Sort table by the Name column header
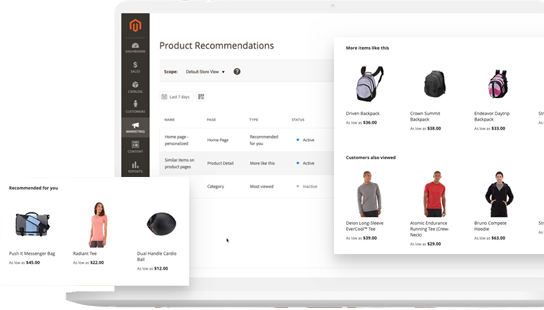Image resolution: width=544 pixels, height=310 pixels. coord(169,120)
